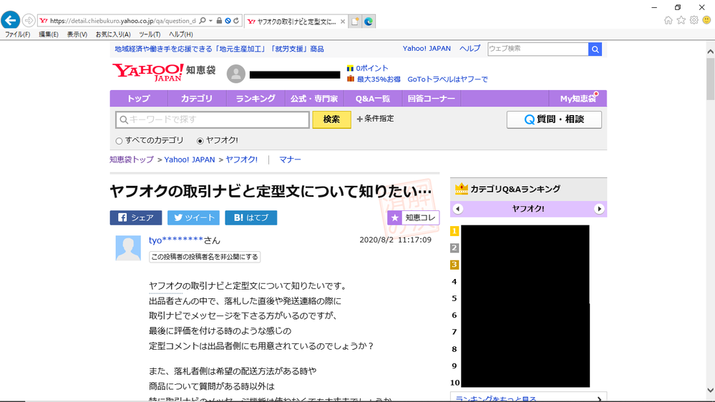Click the browser forward arrow button

click(x=29, y=21)
